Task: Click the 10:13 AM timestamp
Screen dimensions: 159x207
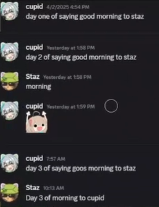Action: [x=54, y=188]
